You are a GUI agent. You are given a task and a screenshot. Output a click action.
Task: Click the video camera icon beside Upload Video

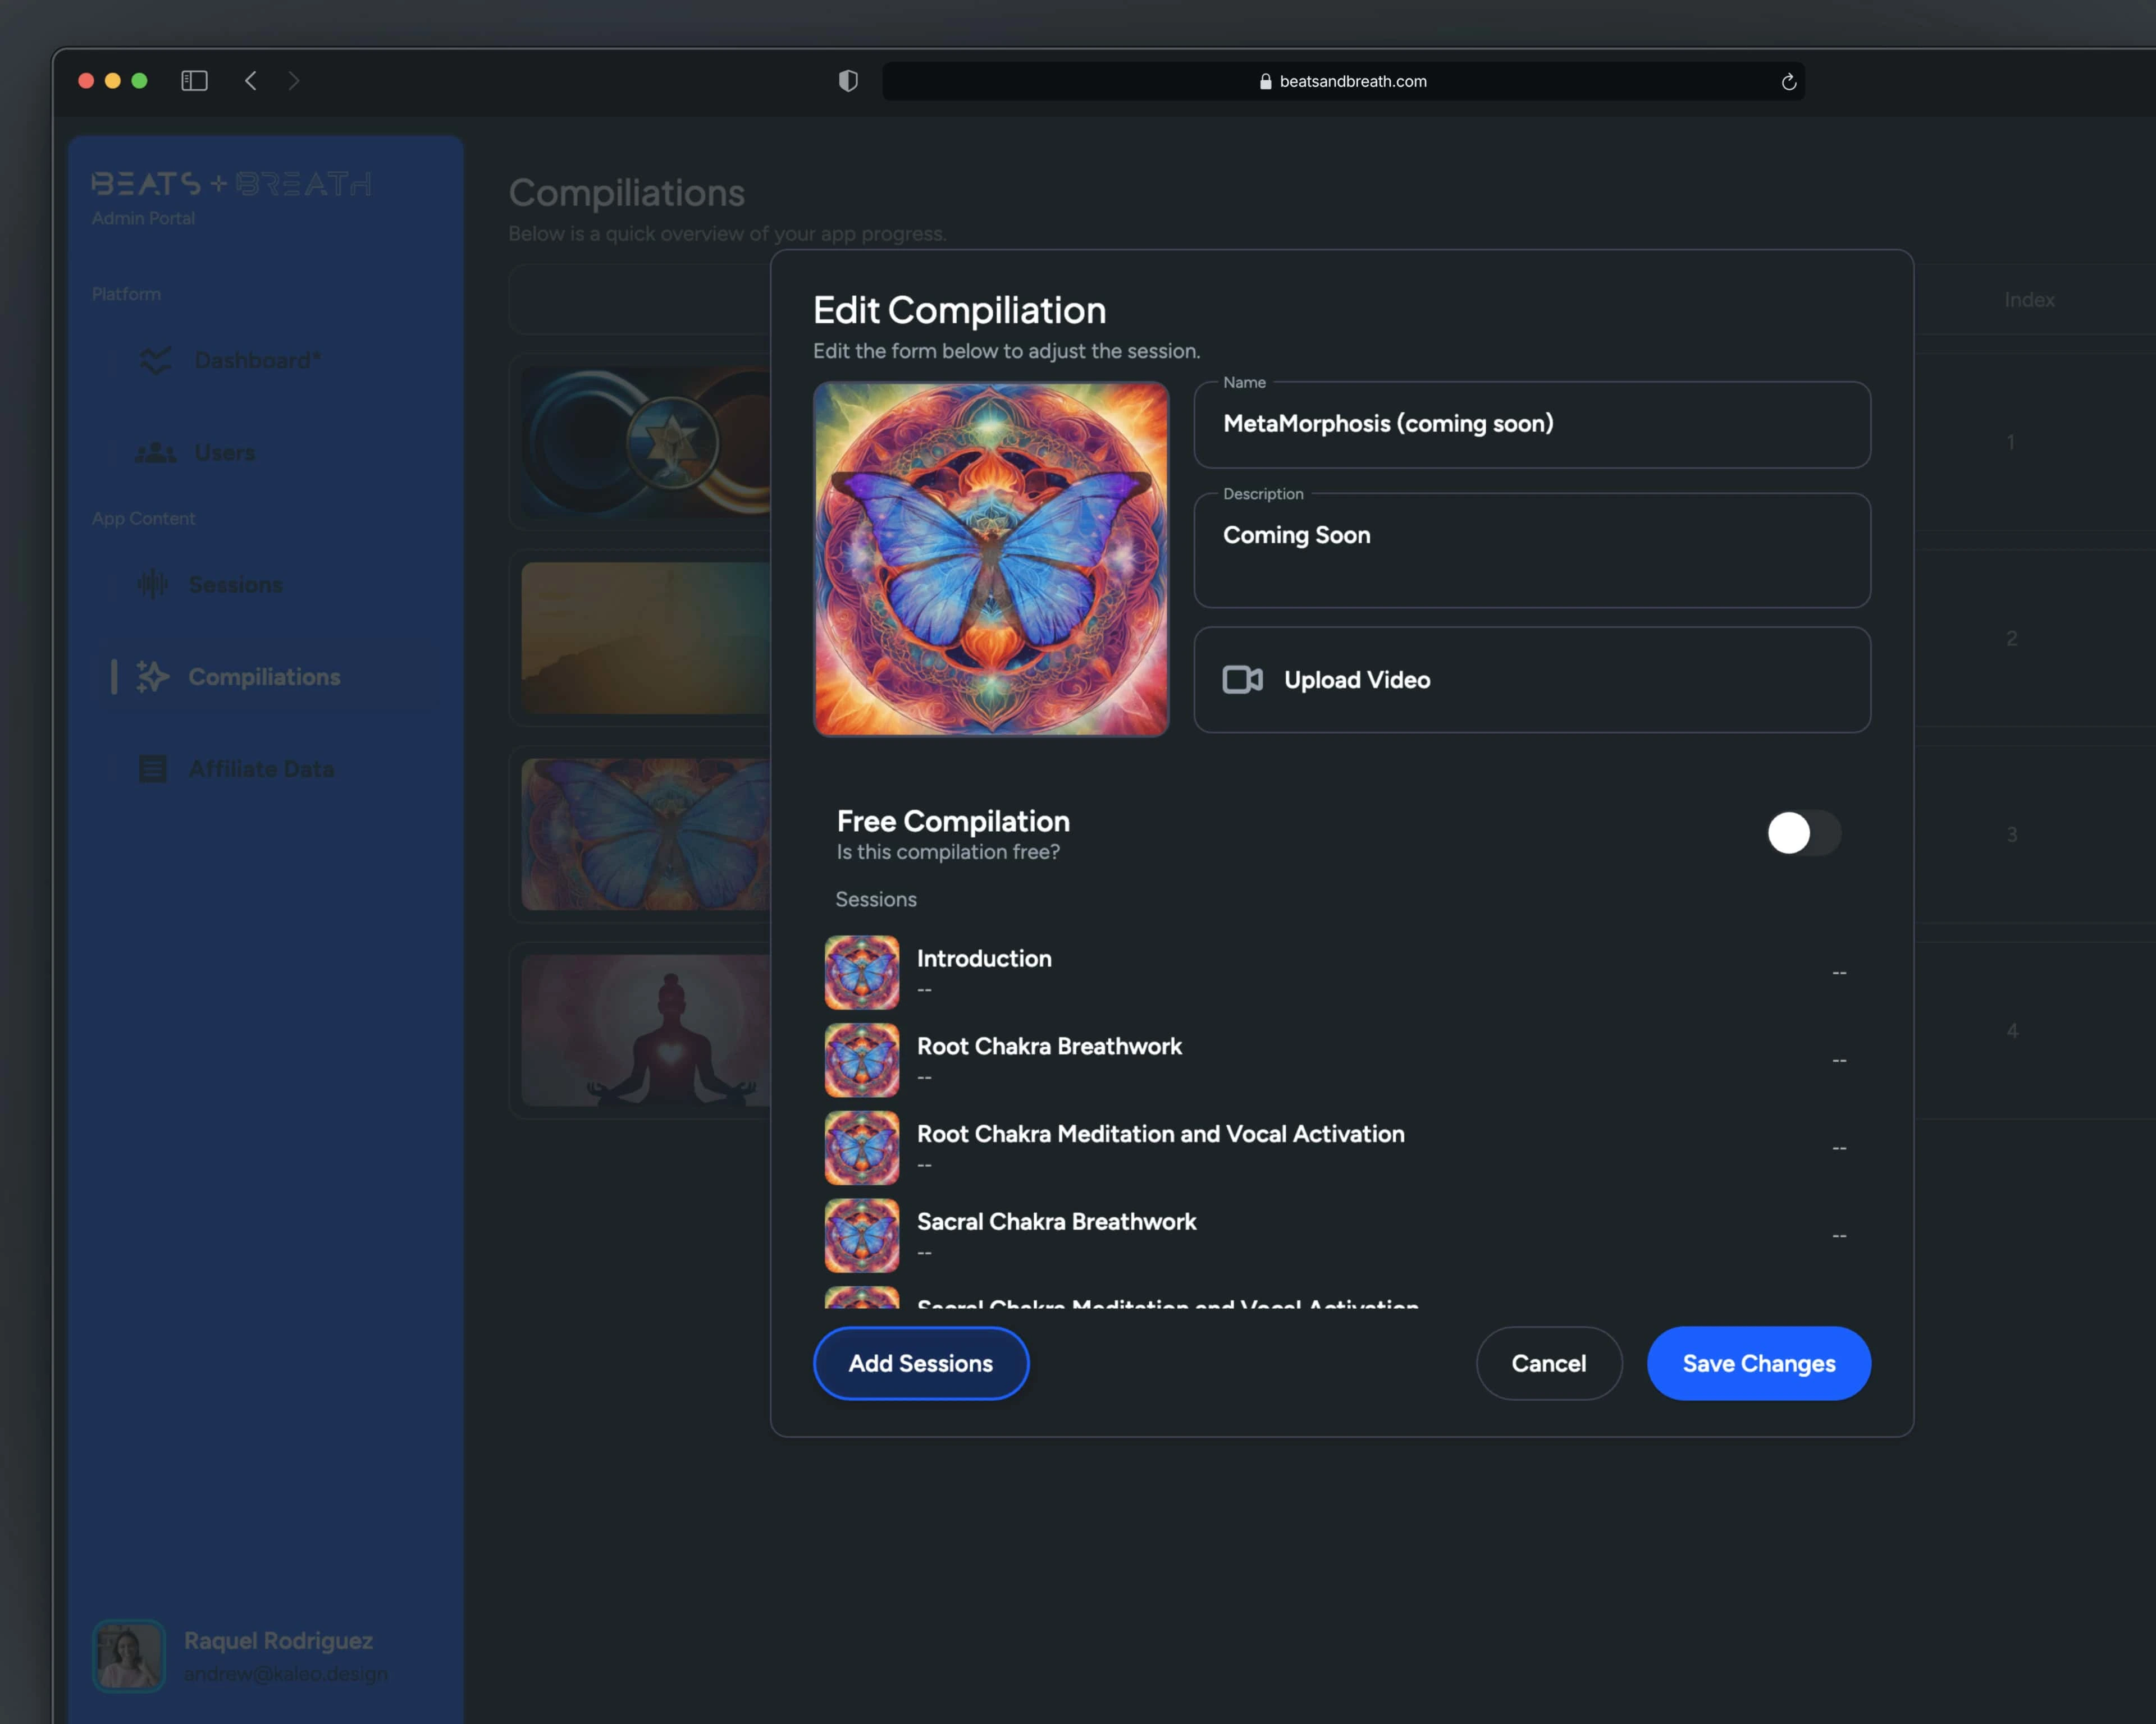(x=1242, y=680)
